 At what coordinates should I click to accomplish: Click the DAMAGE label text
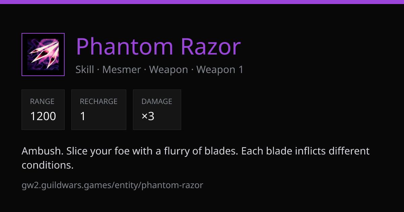(157, 101)
